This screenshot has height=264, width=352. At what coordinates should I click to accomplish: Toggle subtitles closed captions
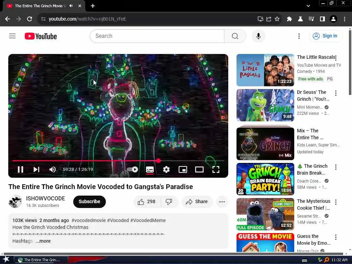tap(150, 169)
